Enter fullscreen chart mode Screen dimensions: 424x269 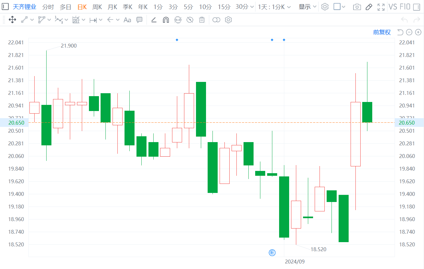point(381,7)
